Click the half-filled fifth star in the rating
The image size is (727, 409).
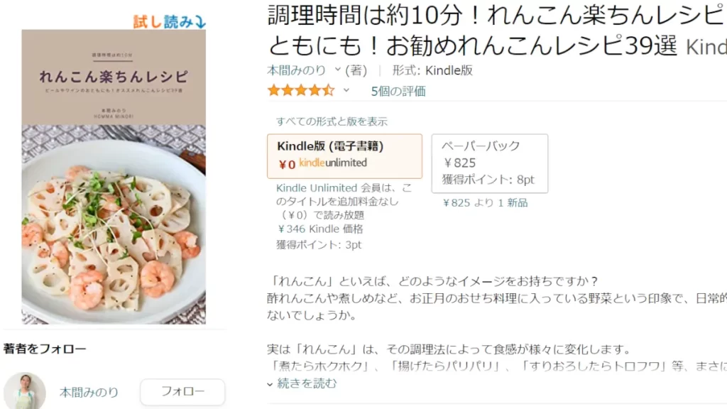coord(329,91)
